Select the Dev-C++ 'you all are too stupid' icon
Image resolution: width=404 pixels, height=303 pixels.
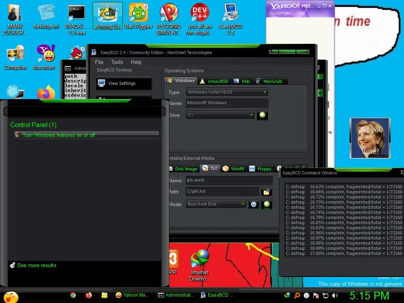[x=200, y=19]
